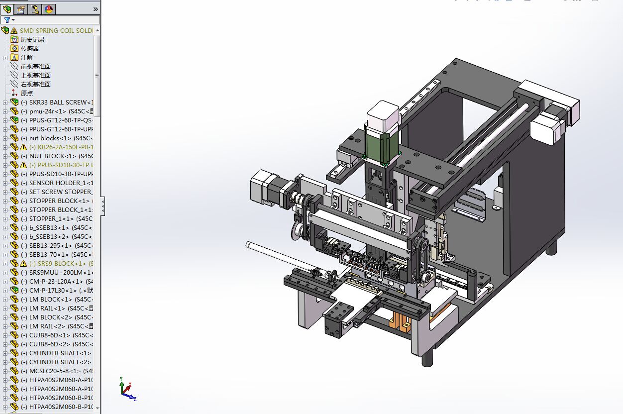The image size is (623, 414).
Task: Click warning icon on PPUS-SD10-30-TP L row
Action: coord(23,165)
